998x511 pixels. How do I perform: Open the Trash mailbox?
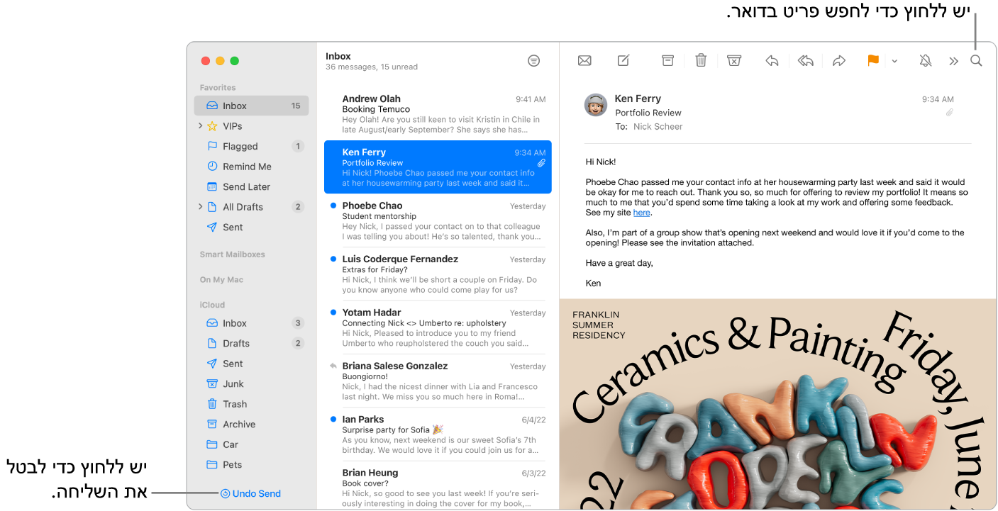click(x=251, y=404)
